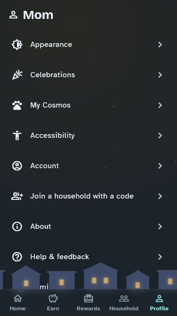Expand the Appearance row chevron
This screenshot has width=177, height=316.
160,45
